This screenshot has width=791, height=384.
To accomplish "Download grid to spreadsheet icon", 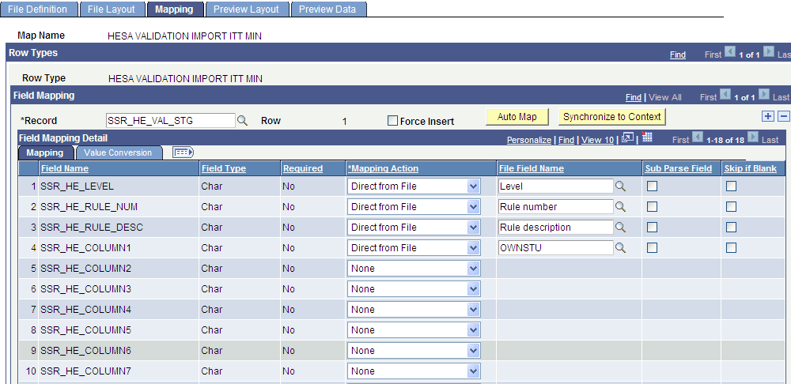I will [647, 137].
